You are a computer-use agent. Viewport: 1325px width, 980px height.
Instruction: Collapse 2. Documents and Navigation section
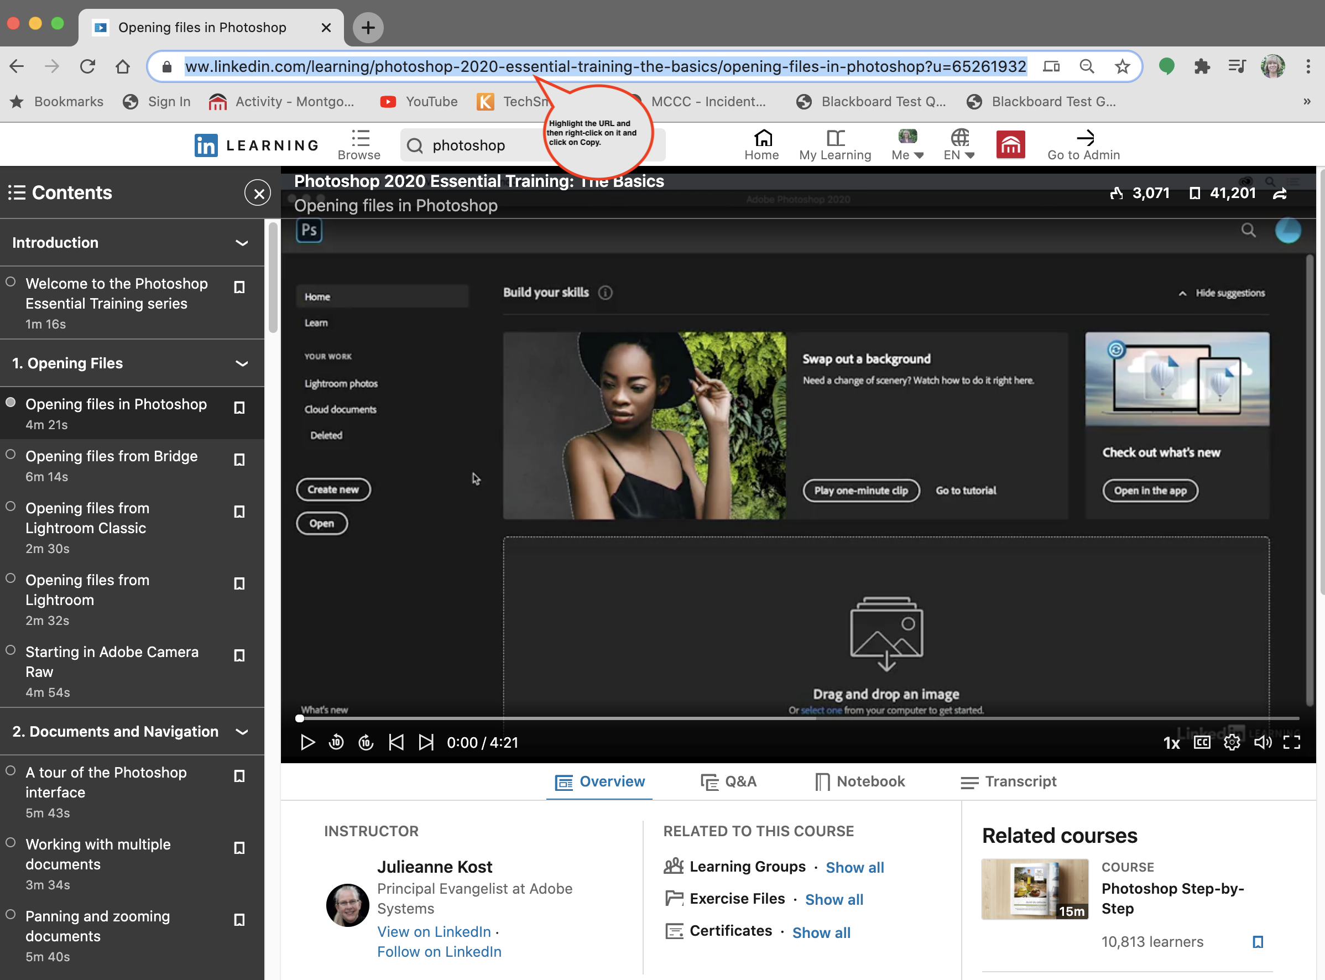point(242,732)
